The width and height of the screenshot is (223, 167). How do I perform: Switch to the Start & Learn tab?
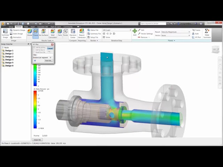(56, 27)
